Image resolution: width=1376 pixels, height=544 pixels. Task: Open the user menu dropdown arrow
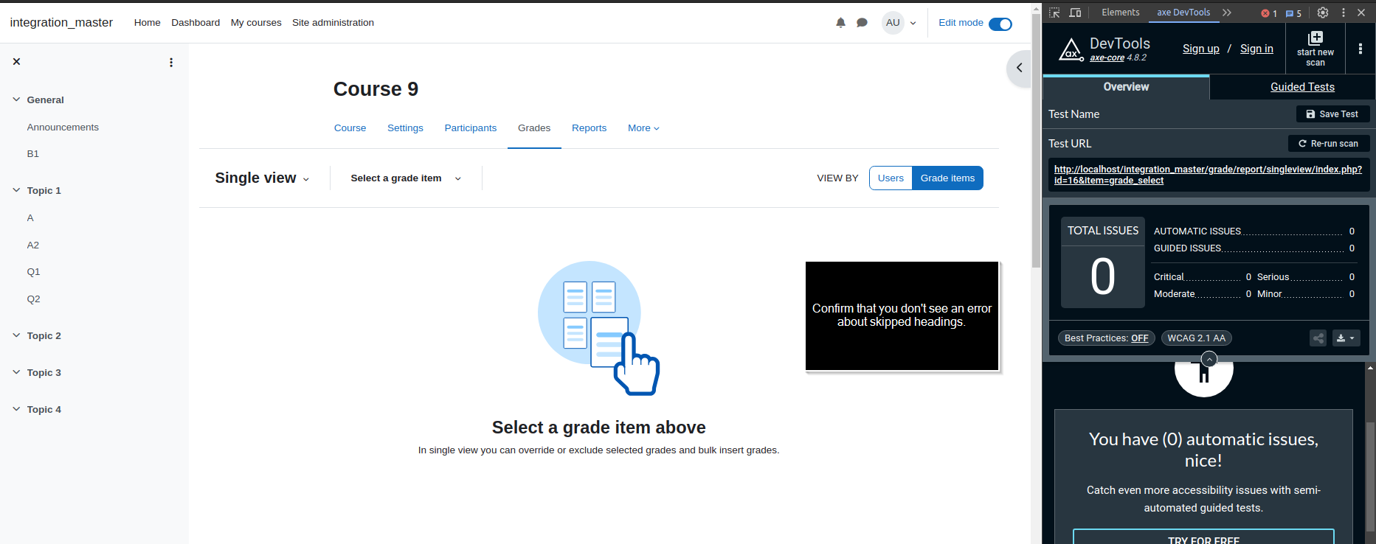(913, 24)
